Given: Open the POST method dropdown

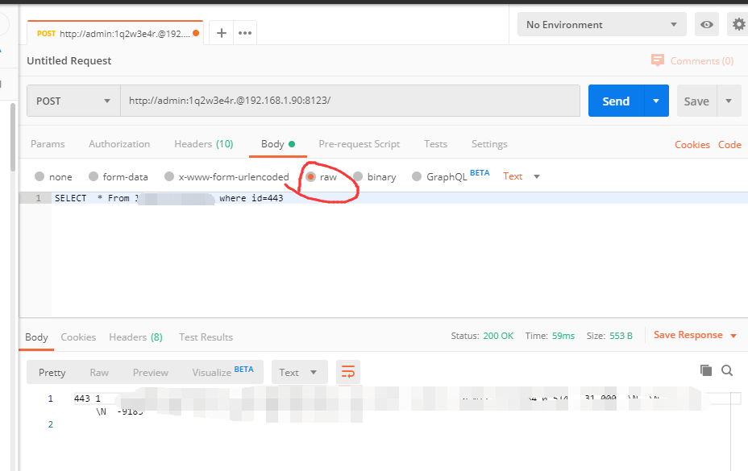Looking at the screenshot, I should pos(73,101).
